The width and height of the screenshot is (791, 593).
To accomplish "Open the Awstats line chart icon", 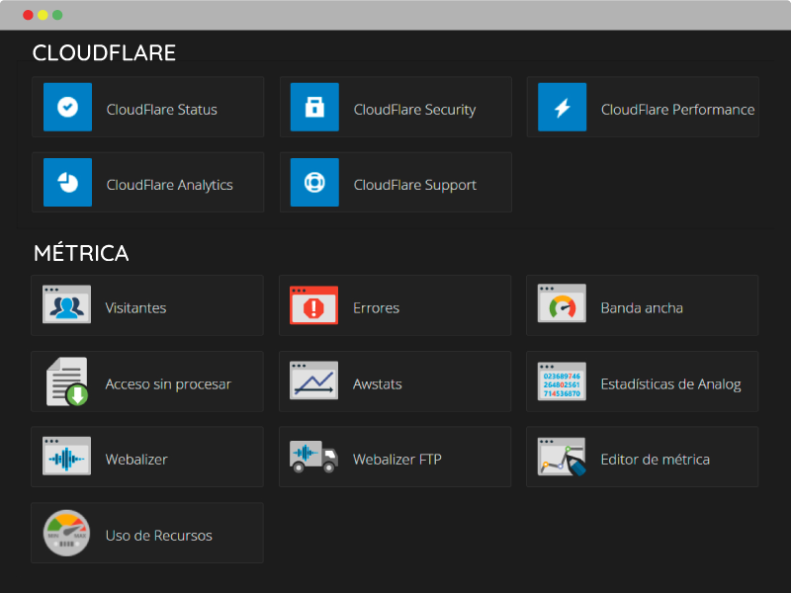I will [x=313, y=381].
